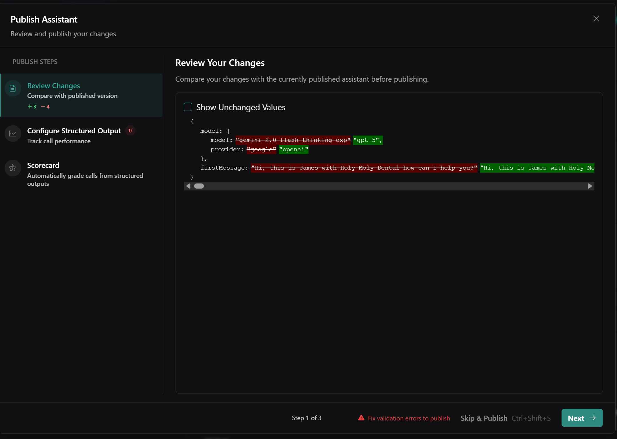
Task: Click the Review Changes document icon
Action: [13, 88]
